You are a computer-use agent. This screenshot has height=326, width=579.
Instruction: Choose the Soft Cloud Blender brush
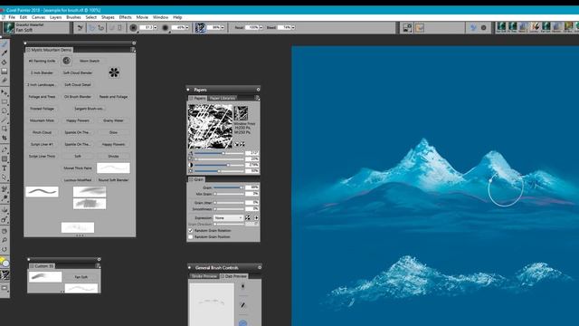(x=78, y=72)
